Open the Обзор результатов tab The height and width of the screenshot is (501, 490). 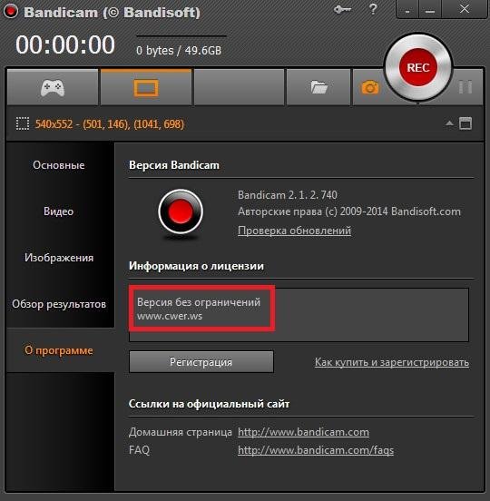[x=59, y=304]
